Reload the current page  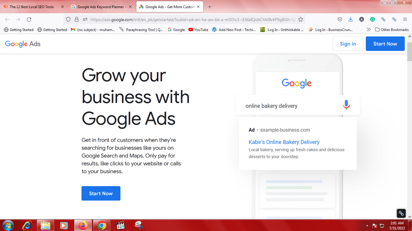[x=29, y=19]
